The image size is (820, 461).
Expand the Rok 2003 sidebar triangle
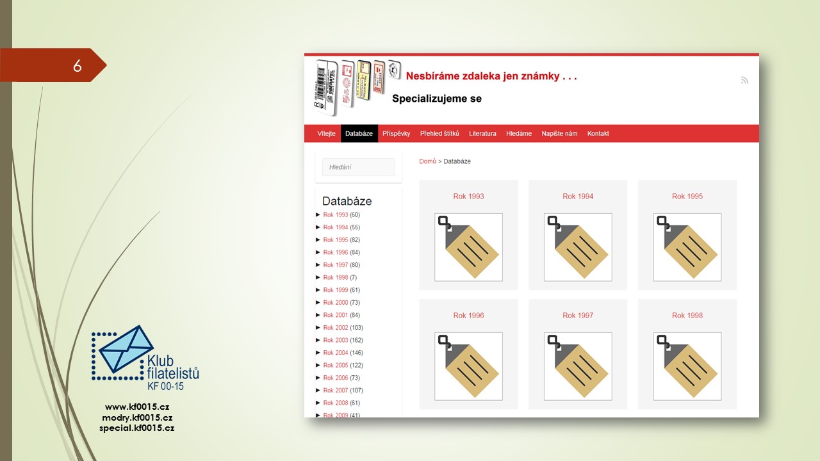tap(318, 340)
